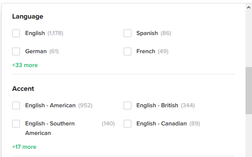Tick the English - Southern American checkbox

[16, 124]
